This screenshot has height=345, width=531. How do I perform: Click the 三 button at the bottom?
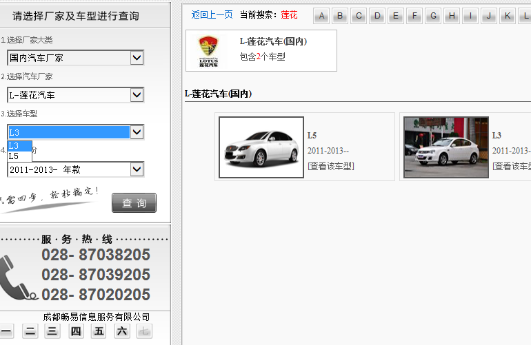coord(52,331)
